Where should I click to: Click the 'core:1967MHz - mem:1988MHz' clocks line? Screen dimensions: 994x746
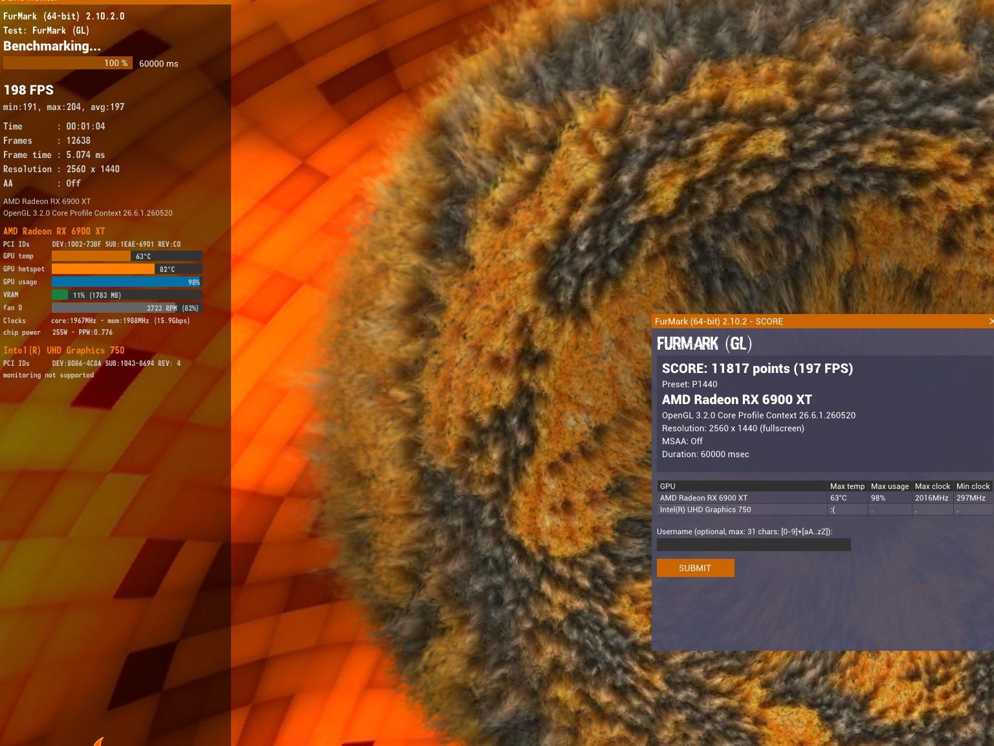click(120, 321)
